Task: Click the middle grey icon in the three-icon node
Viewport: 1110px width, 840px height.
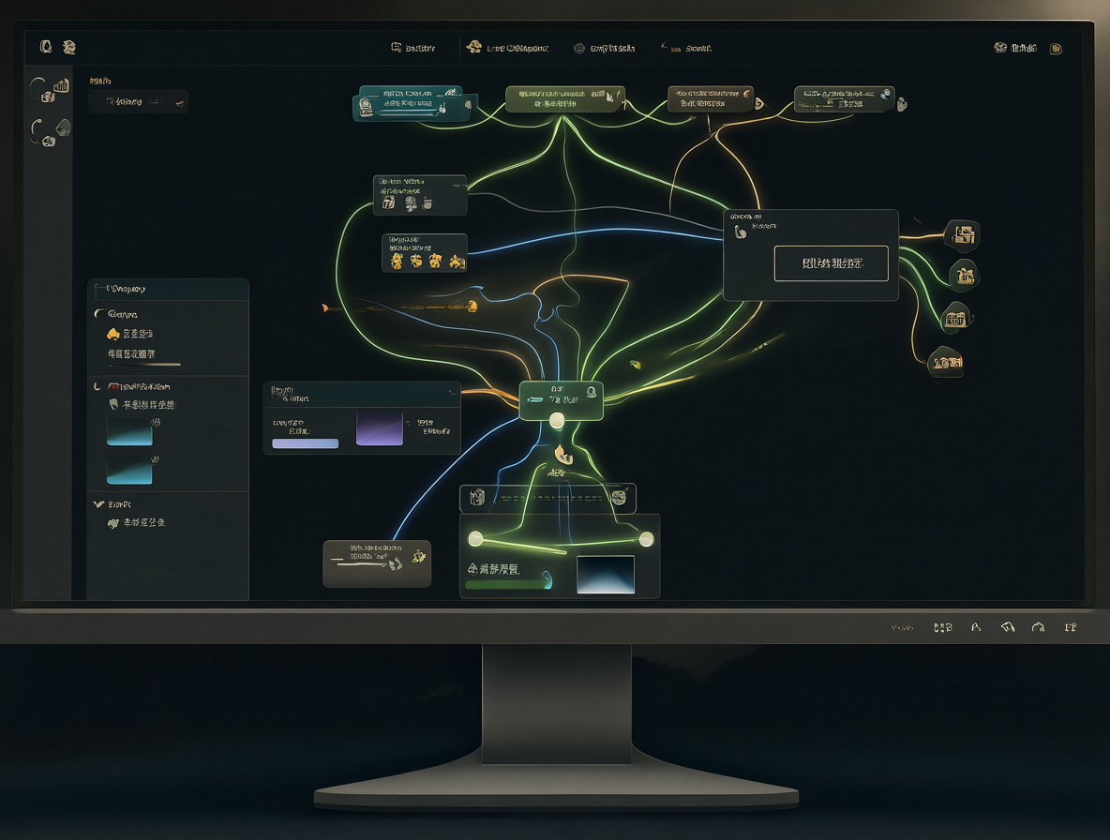Action: pos(410,203)
